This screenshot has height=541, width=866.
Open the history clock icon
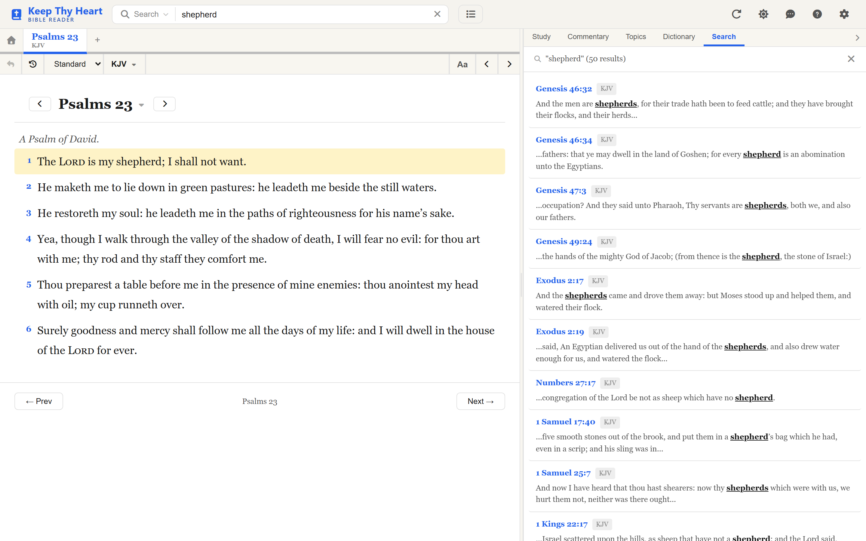pos(32,64)
